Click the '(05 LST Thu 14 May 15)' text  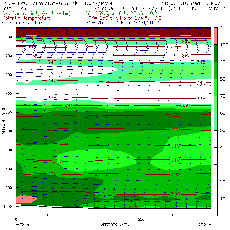tap(199, 8)
